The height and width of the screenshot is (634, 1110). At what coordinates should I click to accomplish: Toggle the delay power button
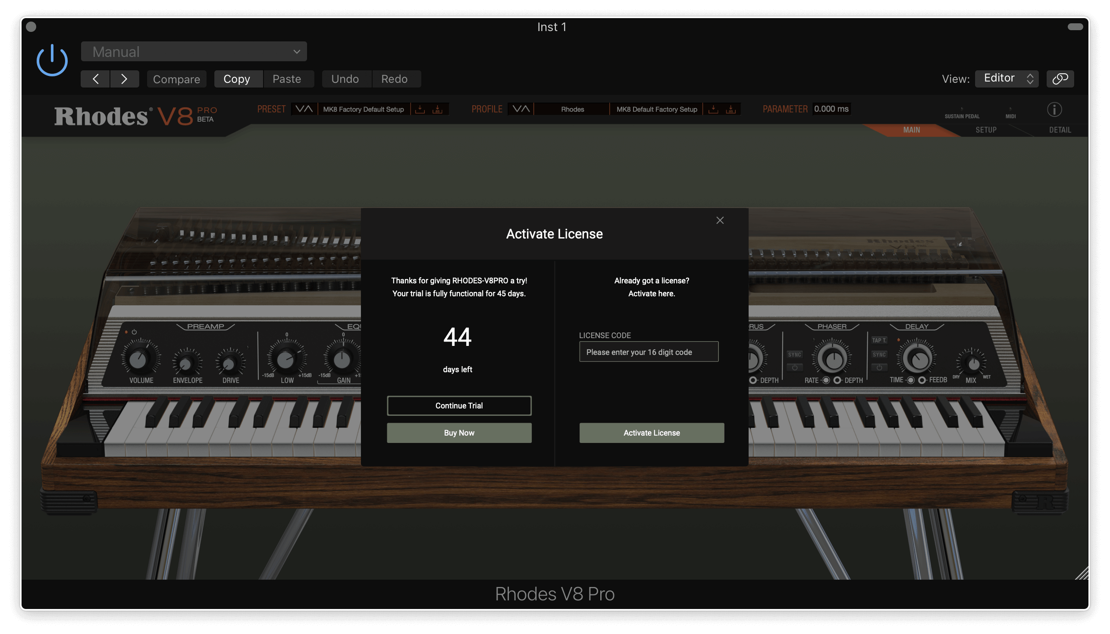pos(879,368)
